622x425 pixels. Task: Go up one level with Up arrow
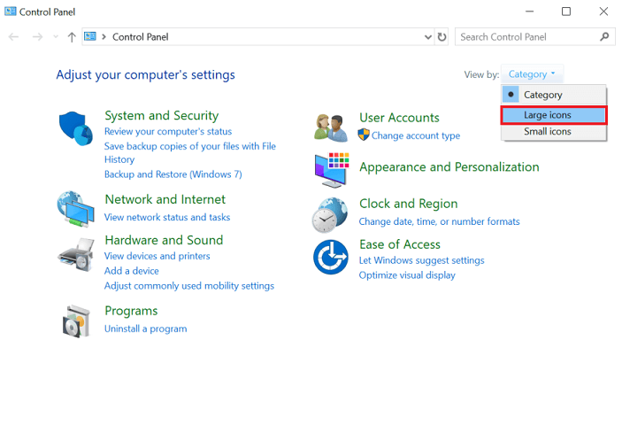[72, 37]
